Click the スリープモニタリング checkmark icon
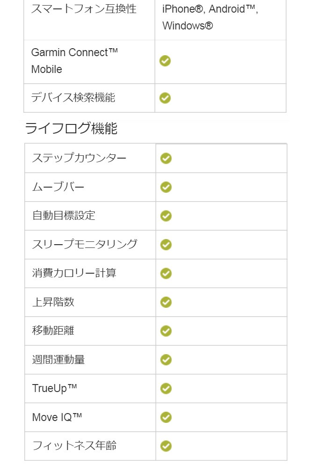Screen dimensions: 318x465 coord(166,245)
